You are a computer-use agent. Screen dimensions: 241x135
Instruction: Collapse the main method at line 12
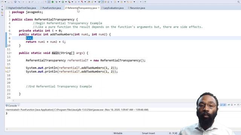(11, 53)
